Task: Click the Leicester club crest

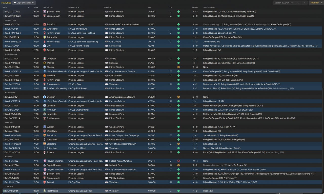Action: click(45, 105)
